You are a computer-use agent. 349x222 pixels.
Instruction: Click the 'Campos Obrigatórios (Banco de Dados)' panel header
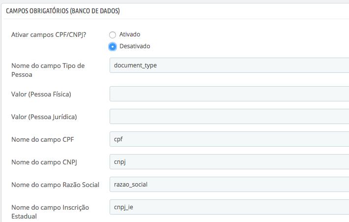click(62, 11)
